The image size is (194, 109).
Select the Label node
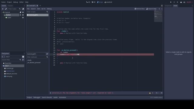[x=9, y=18]
